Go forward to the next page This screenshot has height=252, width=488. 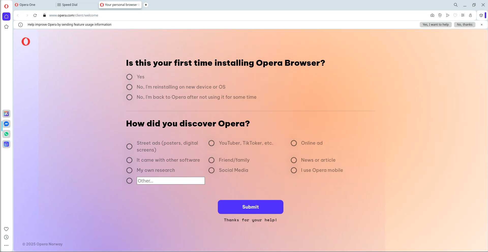click(27, 15)
